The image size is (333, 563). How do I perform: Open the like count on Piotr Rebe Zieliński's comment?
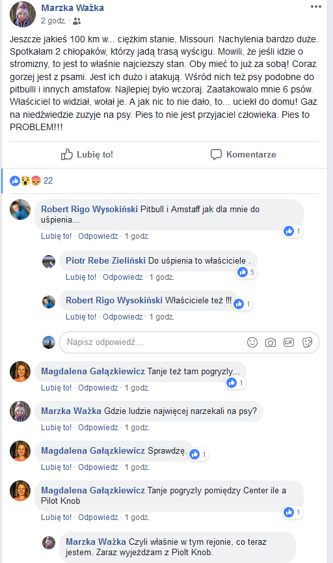click(246, 272)
